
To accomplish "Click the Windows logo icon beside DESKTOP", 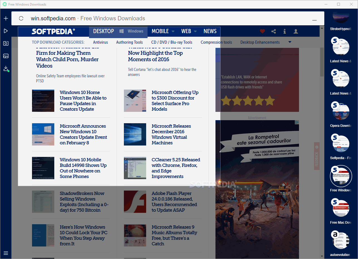I will [122, 31].
